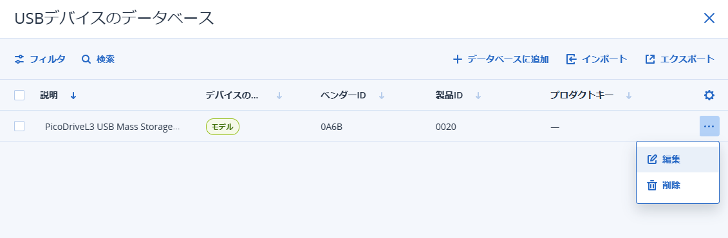Image resolution: width=728 pixels, height=238 pixels.
Task: Open column settings gear icon
Action: 709,96
